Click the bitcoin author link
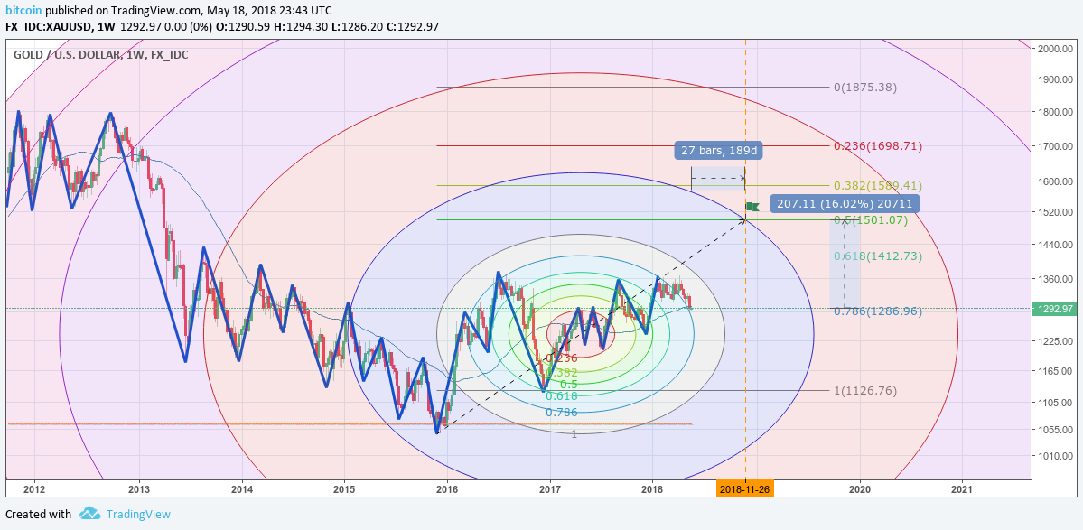1083x530 pixels. tap(22, 10)
